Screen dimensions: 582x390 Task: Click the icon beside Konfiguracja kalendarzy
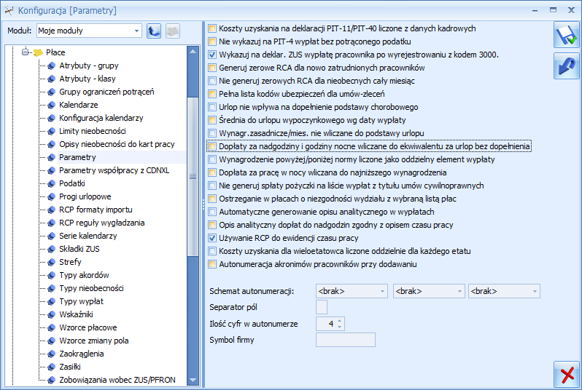52,119
